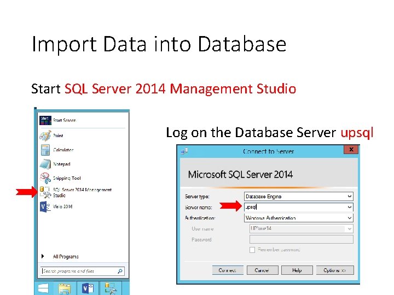Click the Cancel button

tap(262, 270)
